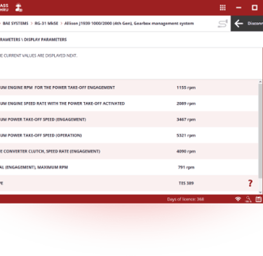Image resolution: width=263 pixels, height=256 pixels.
Task: Select the 3467 rpm value
Action: coord(186,120)
